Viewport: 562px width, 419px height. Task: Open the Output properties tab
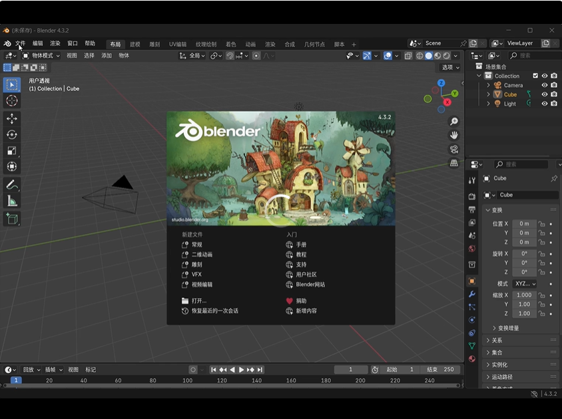coord(472,209)
